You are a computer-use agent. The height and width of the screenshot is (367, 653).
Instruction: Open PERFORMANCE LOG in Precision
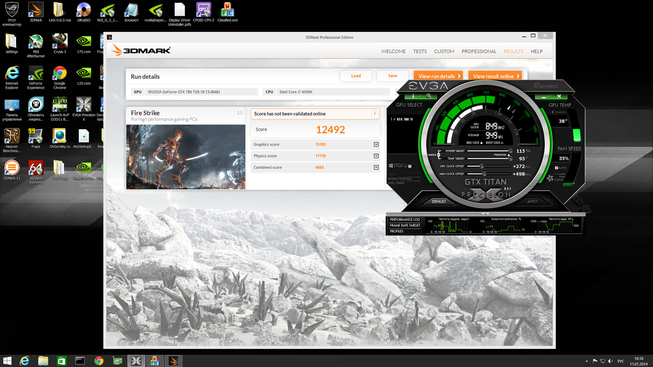pos(404,219)
